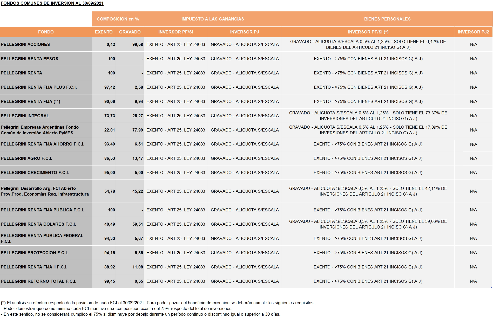Click the exento value '94,33'
Viewport: 493px width, 318px height.
110,238
